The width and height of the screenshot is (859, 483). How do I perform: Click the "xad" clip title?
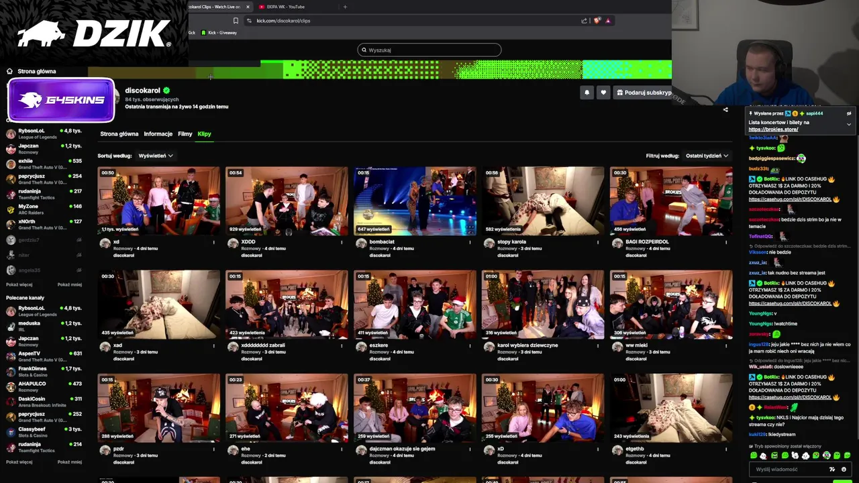click(x=117, y=345)
